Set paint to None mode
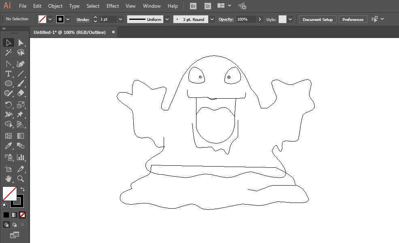This screenshot has width=399, height=243. pyautogui.click(x=22, y=215)
